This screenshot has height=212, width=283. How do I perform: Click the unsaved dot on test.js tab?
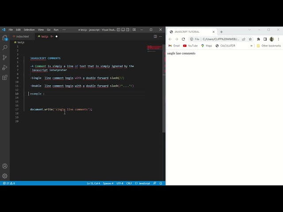pos(57,36)
